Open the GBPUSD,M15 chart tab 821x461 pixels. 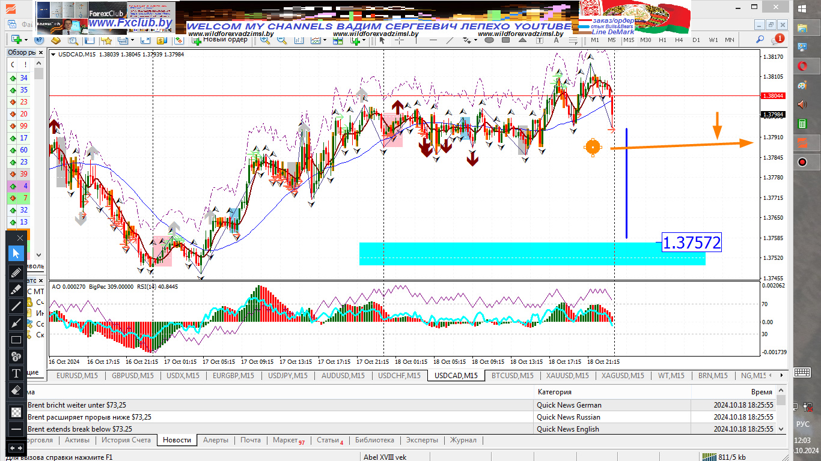point(133,376)
